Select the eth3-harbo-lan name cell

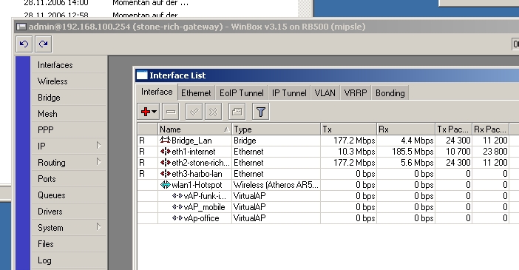pyautogui.click(x=194, y=174)
